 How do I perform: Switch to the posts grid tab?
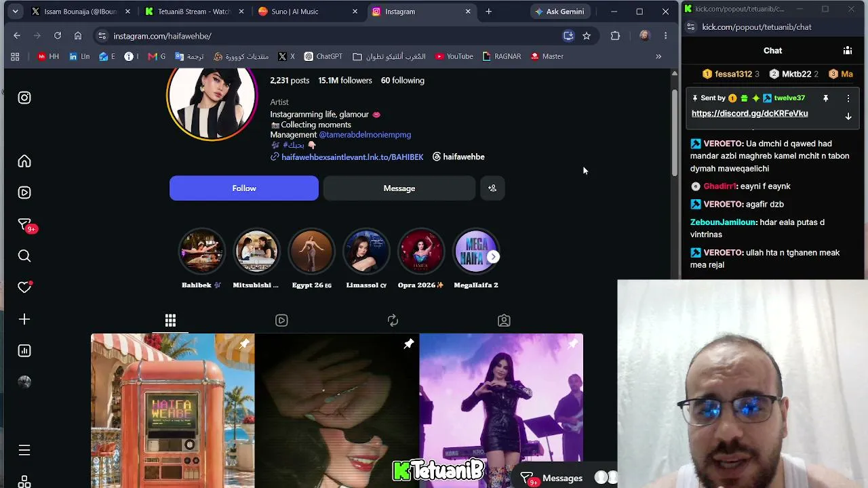(x=170, y=320)
